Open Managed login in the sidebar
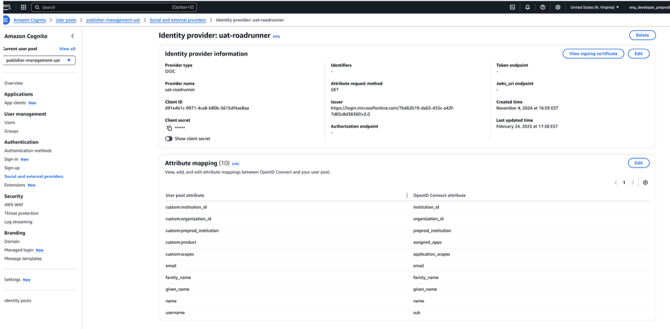This screenshot has height=329, width=670. [19, 250]
